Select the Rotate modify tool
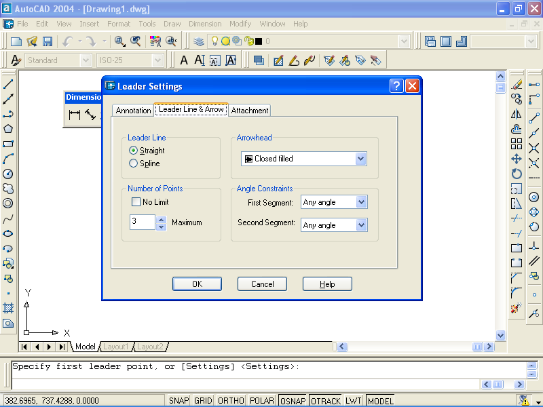 (517, 174)
